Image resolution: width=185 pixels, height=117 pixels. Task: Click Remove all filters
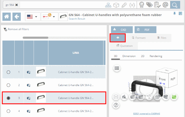(x=16, y=29)
